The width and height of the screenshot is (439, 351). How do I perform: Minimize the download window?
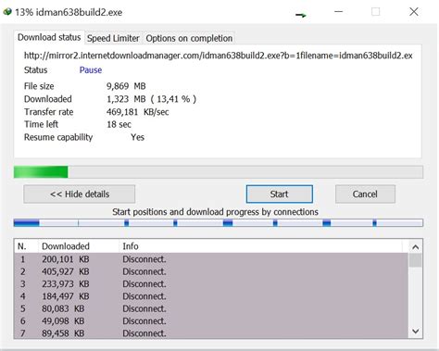pyautogui.click(x=339, y=12)
